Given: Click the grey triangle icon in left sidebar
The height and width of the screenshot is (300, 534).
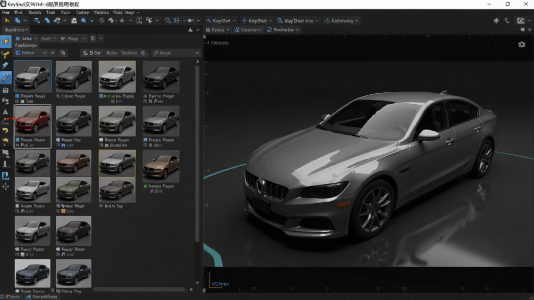Looking at the screenshot, I should click(x=5, y=112).
